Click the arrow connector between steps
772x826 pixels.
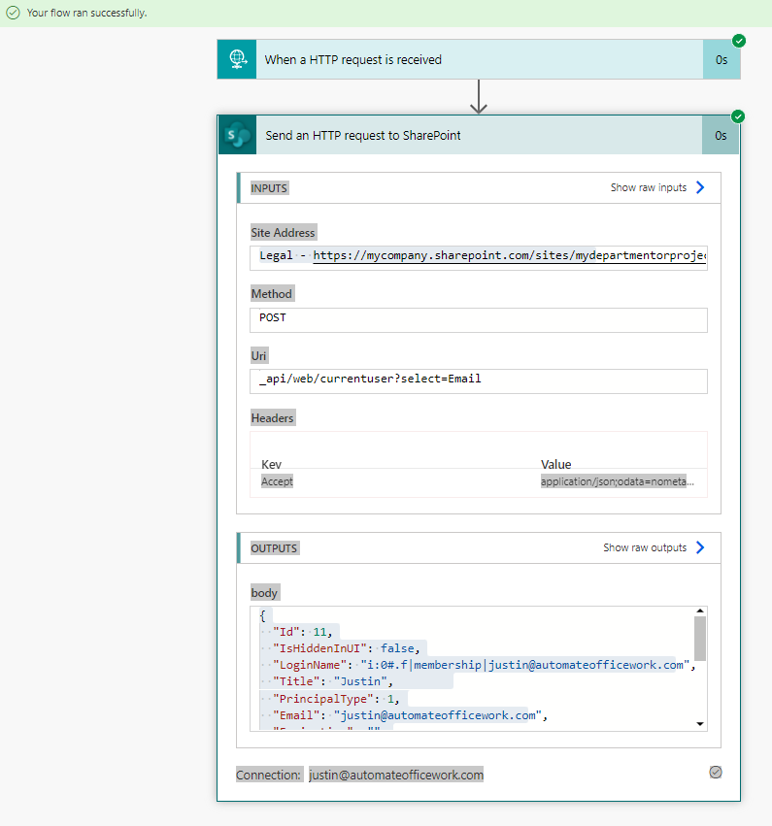tap(478, 96)
